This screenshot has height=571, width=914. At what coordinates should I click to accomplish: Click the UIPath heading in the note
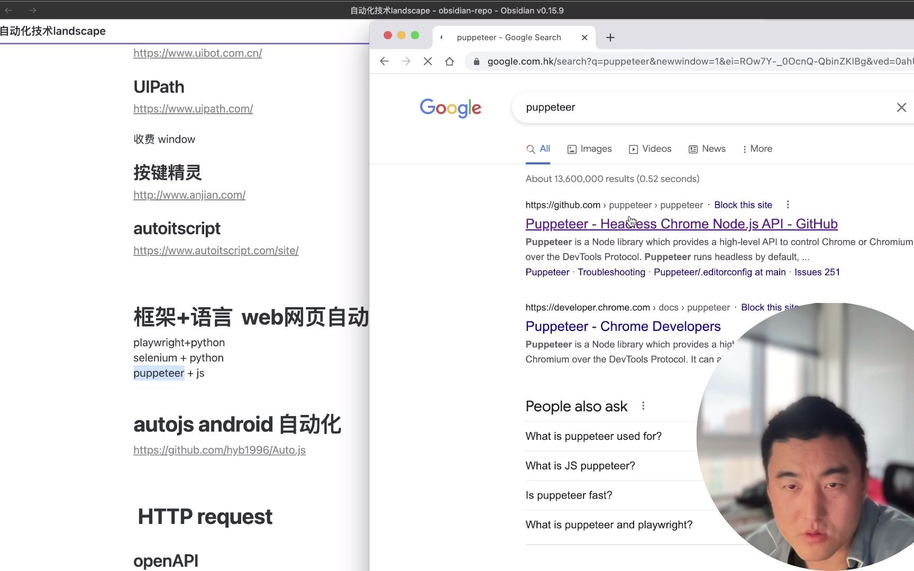159,87
